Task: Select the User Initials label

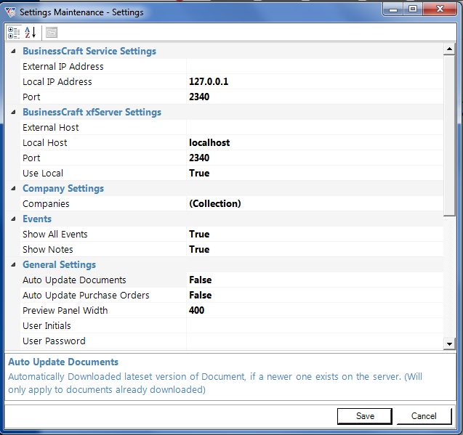Action: pyautogui.click(x=47, y=326)
